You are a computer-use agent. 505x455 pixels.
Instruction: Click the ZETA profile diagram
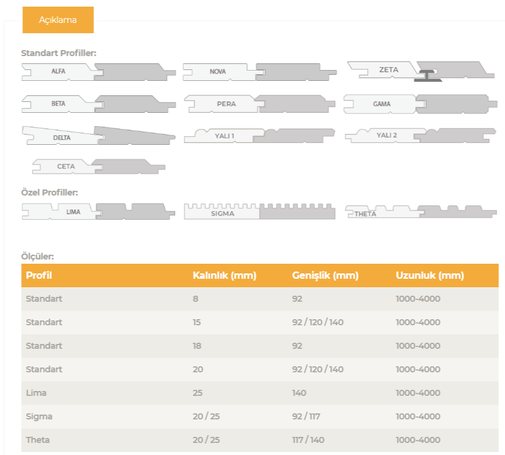coord(421,71)
